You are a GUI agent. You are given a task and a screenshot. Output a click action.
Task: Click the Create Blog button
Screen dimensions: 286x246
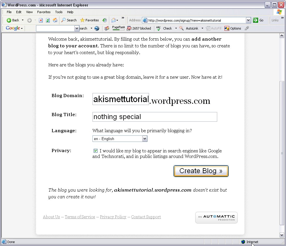click(201, 171)
